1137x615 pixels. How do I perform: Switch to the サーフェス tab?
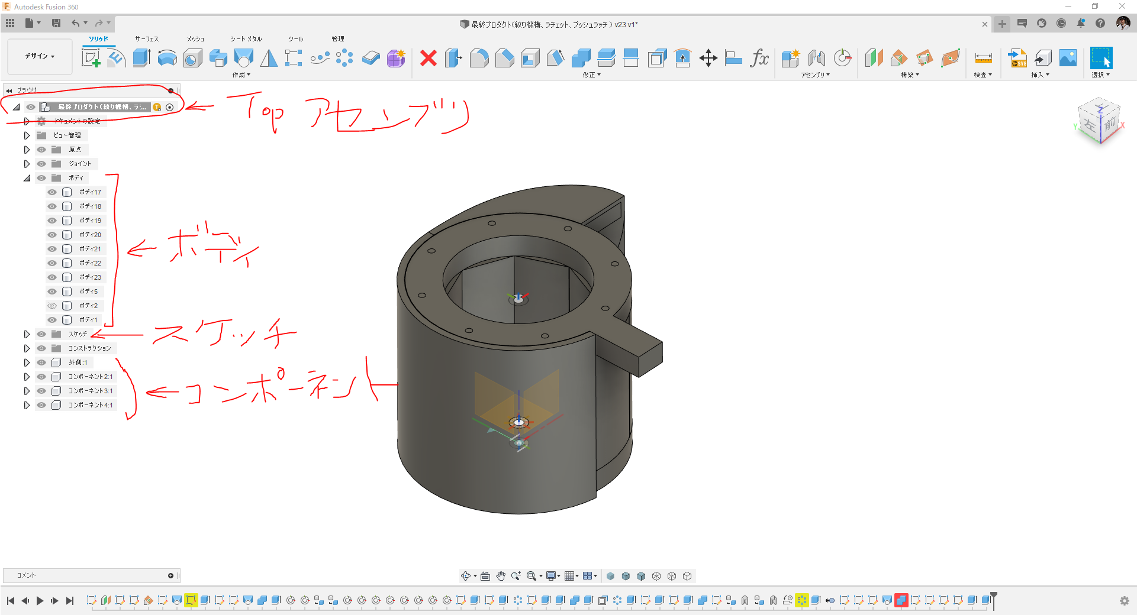tap(146, 39)
